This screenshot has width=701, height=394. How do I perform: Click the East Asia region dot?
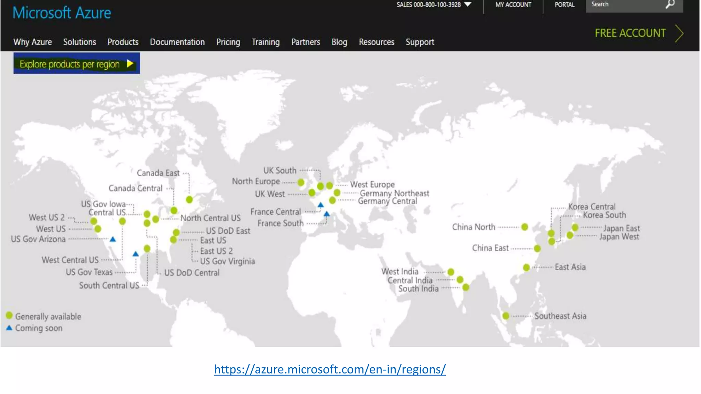coord(526,267)
